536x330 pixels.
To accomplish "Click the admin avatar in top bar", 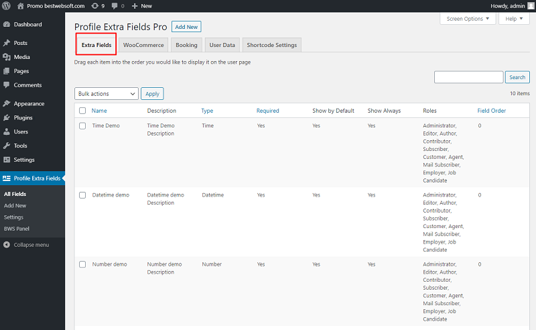I will pyautogui.click(x=531, y=6).
